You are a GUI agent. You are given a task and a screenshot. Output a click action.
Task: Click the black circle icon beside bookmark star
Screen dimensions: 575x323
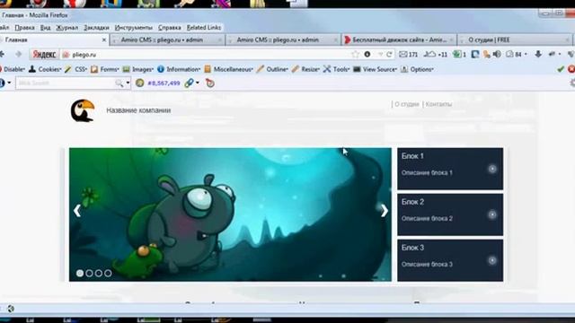pyautogui.click(x=367, y=54)
